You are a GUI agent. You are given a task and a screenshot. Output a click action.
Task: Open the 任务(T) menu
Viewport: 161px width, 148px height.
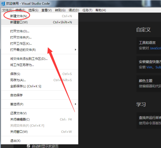point(87,10)
